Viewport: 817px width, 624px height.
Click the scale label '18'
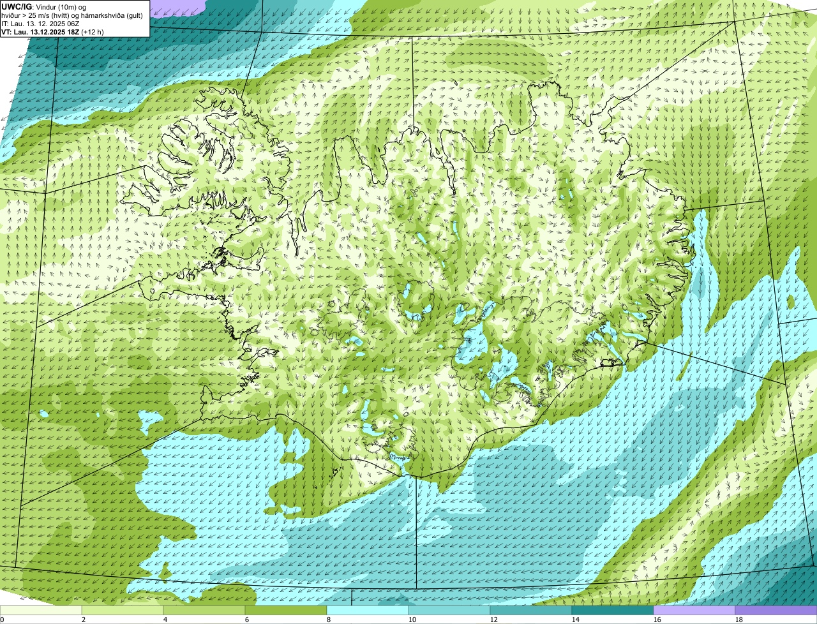pos(739,620)
